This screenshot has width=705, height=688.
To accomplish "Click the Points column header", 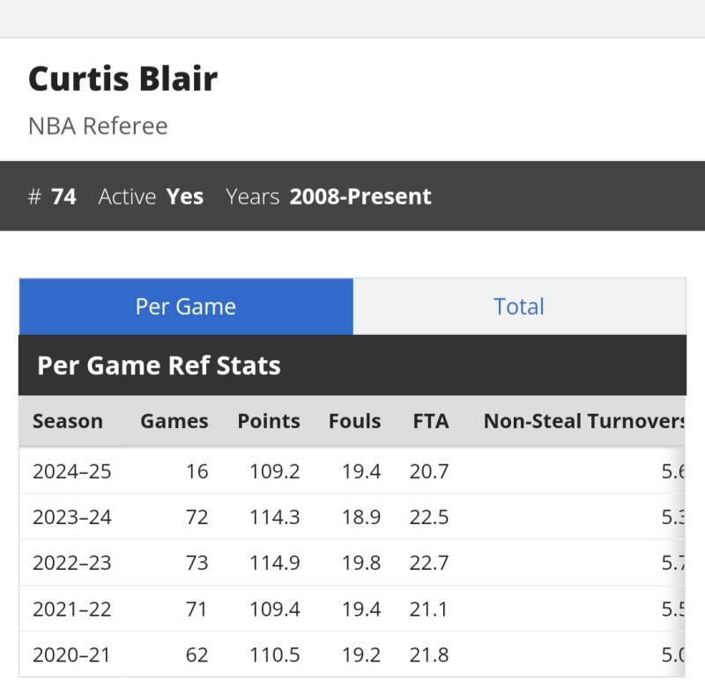I will point(269,421).
